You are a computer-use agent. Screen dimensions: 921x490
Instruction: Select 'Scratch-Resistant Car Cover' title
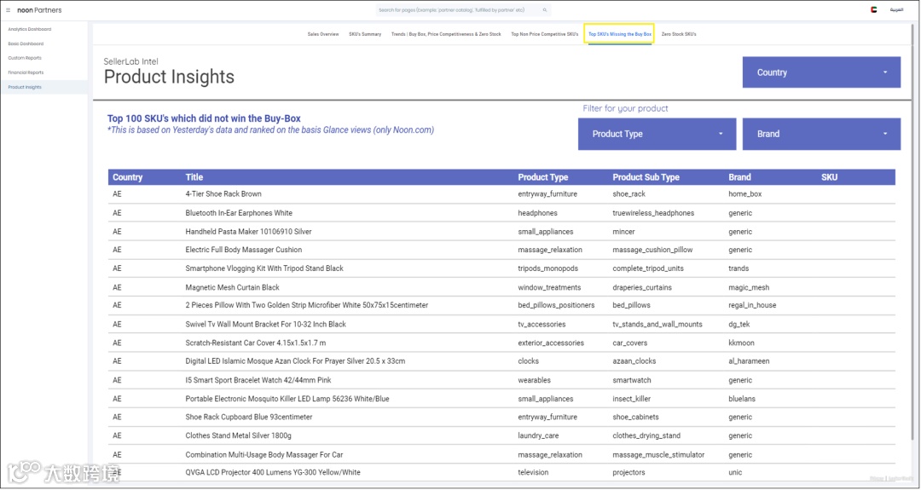pos(256,343)
